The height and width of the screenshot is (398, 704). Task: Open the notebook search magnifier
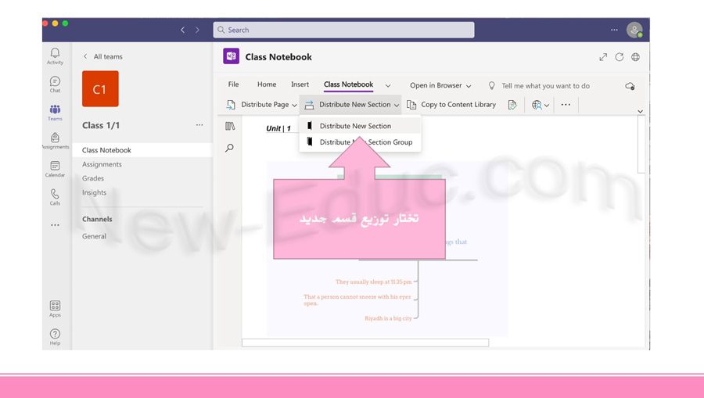pyautogui.click(x=229, y=148)
